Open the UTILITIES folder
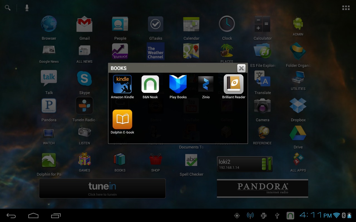 [298, 81]
